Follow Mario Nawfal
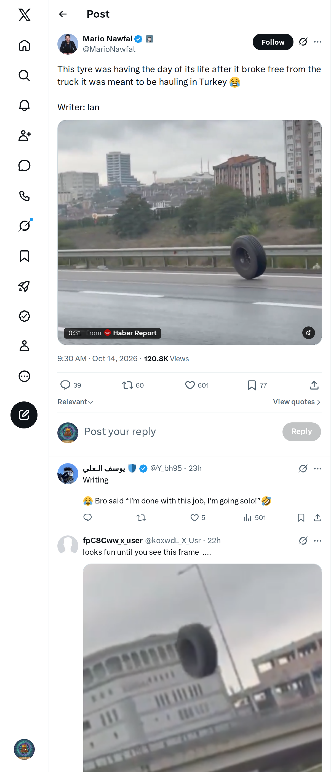Image resolution: width=331 pixels, height=772 pixels. pos(273,42)
